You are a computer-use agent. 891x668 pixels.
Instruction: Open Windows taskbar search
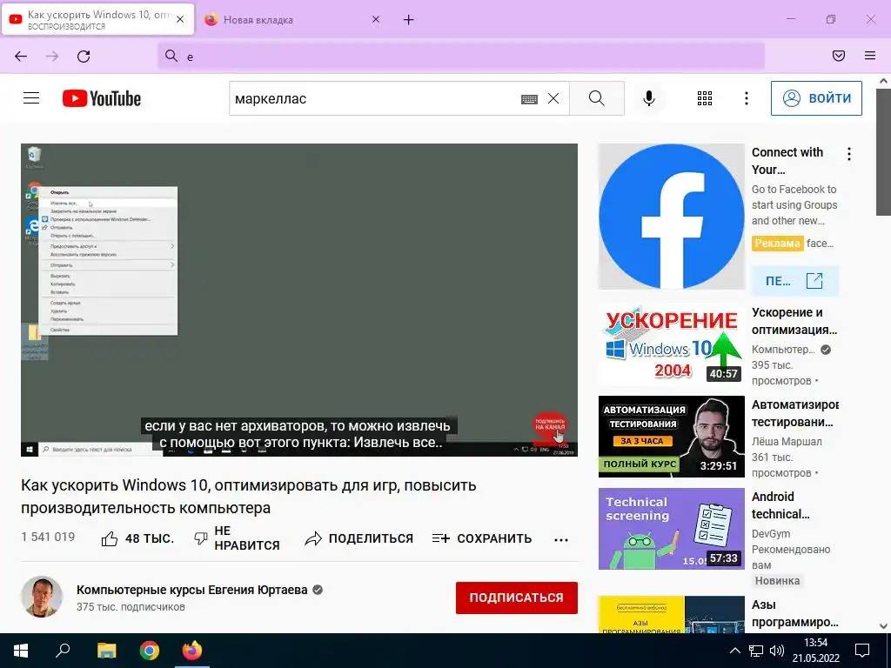pyautogui.click(x=63, y=651)
